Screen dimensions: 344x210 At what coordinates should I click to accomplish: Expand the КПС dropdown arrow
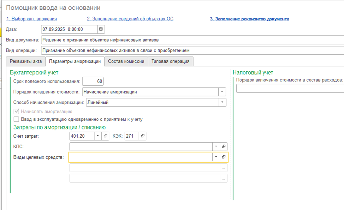(x=216, y=146)
